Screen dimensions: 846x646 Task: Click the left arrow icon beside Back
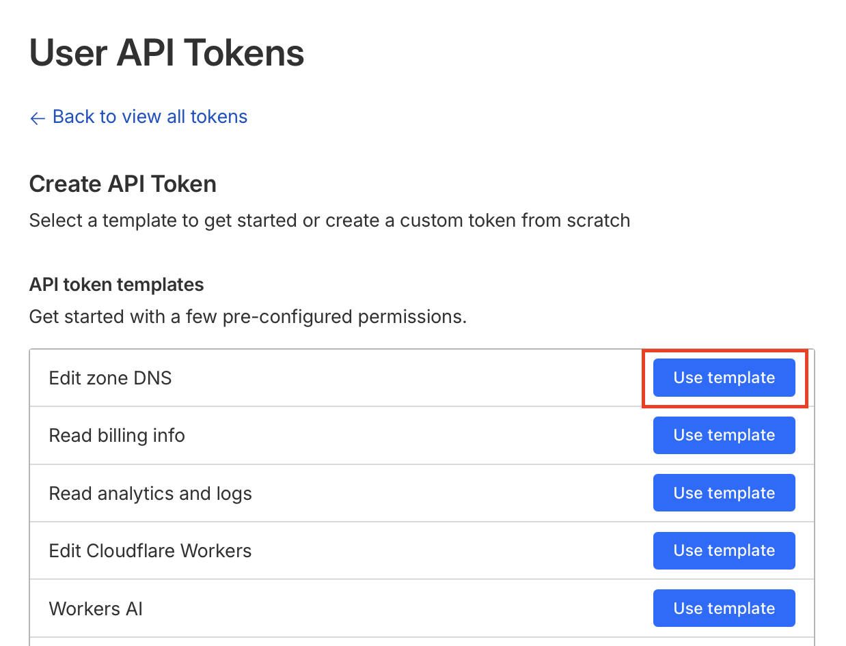pyautogui.click(x=37, y=118)
